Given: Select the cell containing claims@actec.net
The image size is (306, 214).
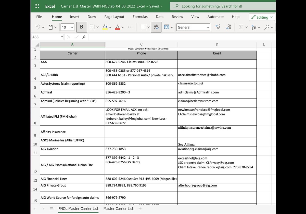Looking at the screenshot, I should tap(217, 85).
